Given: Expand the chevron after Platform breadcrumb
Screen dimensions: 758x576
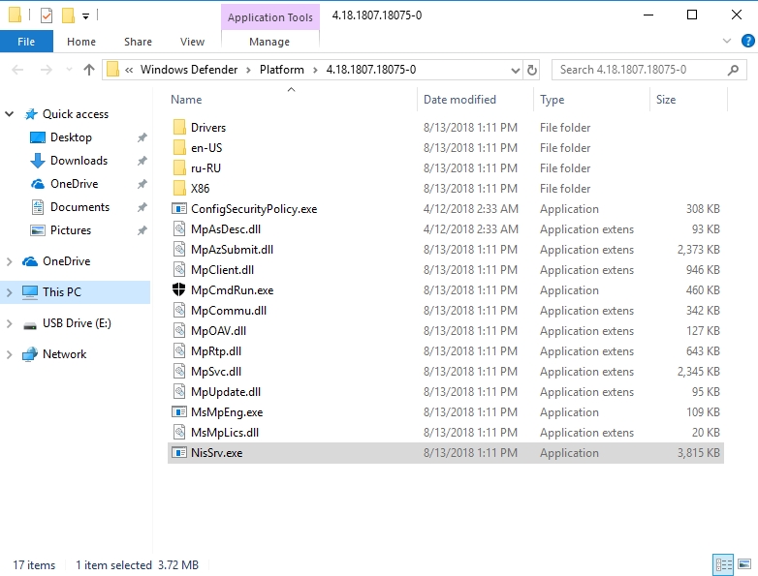Looking at the screenshot, I should pos(315,70).
